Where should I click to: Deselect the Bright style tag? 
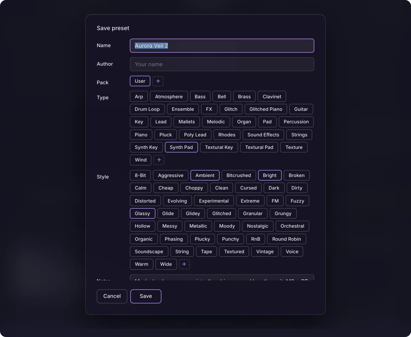[x=270, y=175]
